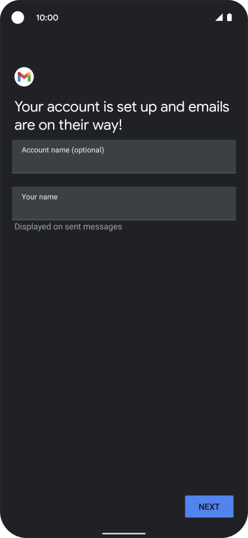The width and height of the screenshot is (248, 538).
Task: Tap the Gmail logo icon
Action: [x=24, y=77]
